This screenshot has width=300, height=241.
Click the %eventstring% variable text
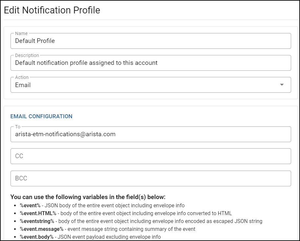pos(37,221)
